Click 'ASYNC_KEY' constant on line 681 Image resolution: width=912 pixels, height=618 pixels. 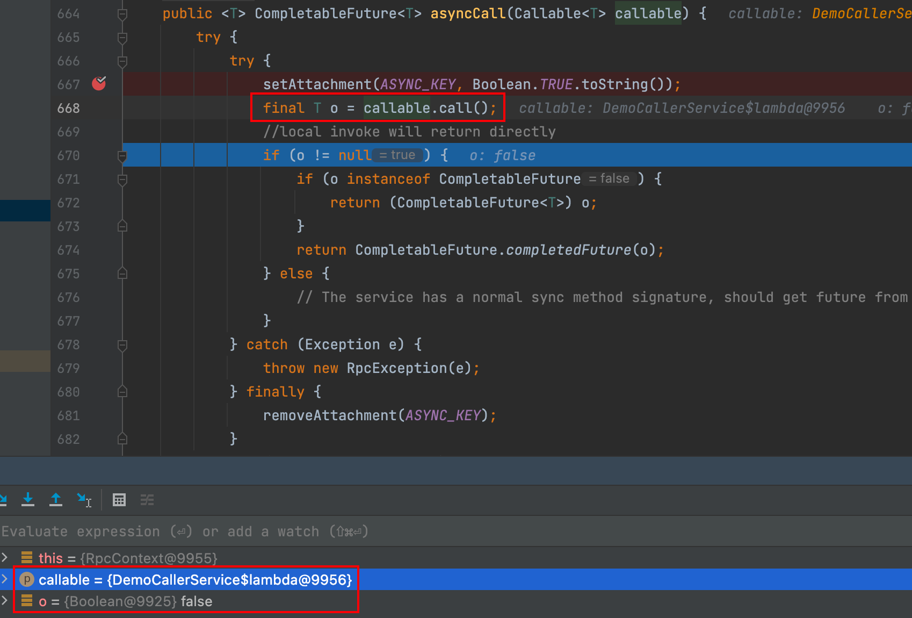pos(443,415)
